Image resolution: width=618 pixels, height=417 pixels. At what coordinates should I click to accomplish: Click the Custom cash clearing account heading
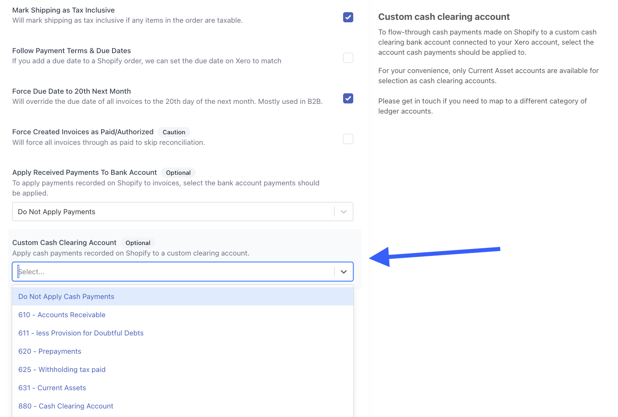tap(444, 17)
